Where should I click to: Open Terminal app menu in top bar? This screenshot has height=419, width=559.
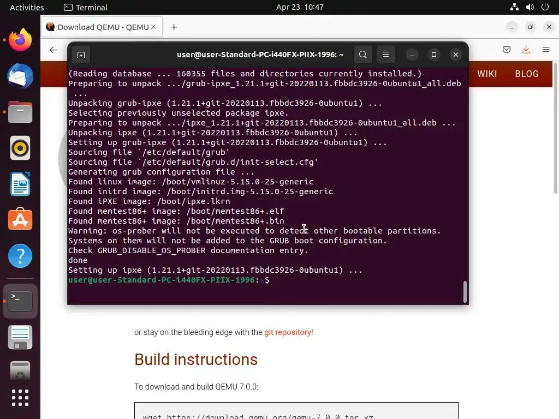pyautogui.click(x=86, y=8)
